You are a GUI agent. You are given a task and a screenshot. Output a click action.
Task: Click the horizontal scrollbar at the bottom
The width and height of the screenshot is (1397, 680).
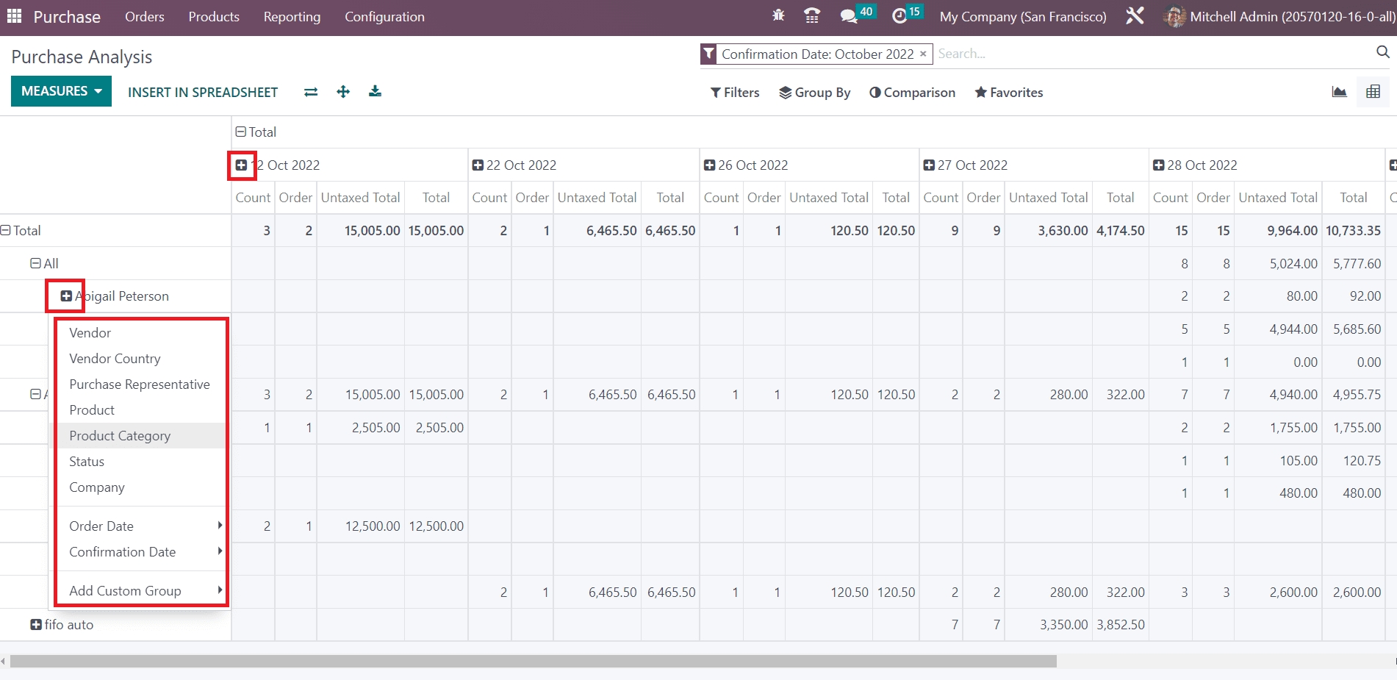533,661
